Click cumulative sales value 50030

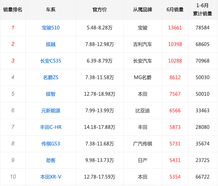(202, 77)
